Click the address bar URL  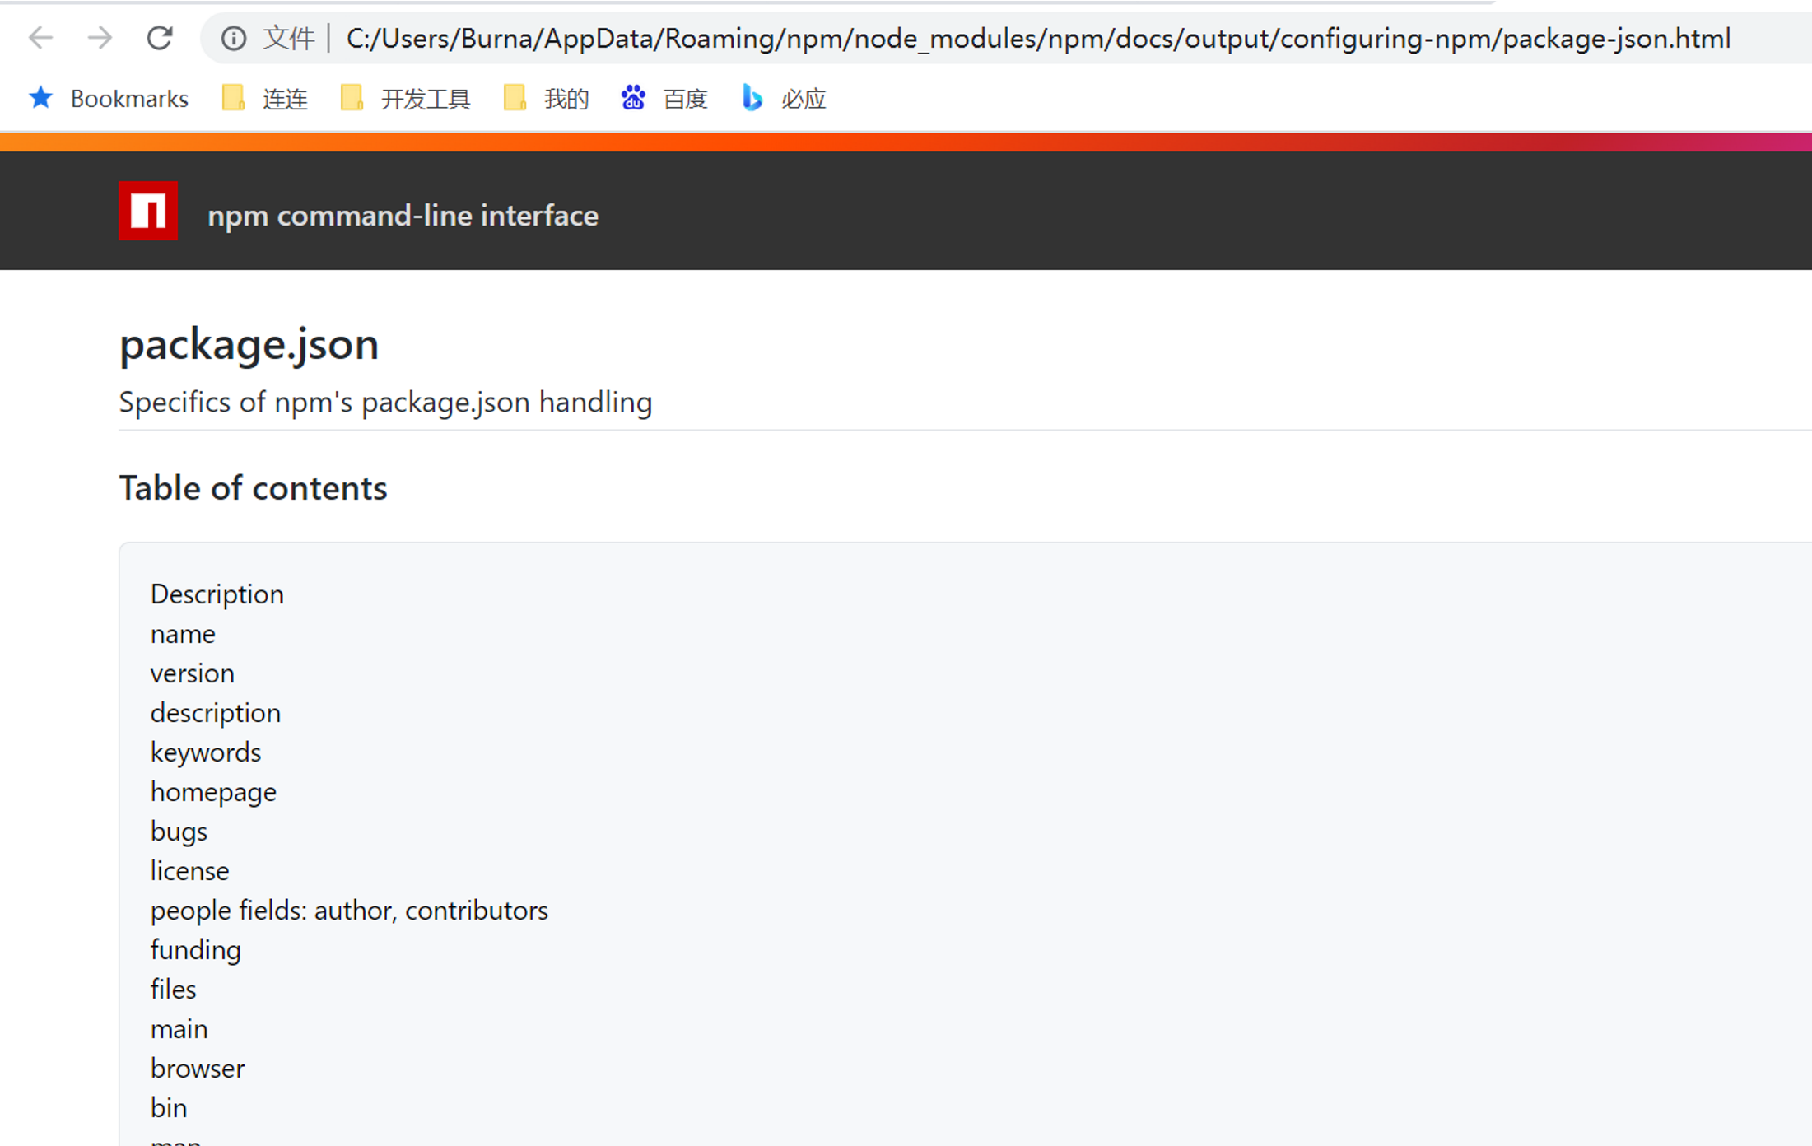coord(1038,38)
